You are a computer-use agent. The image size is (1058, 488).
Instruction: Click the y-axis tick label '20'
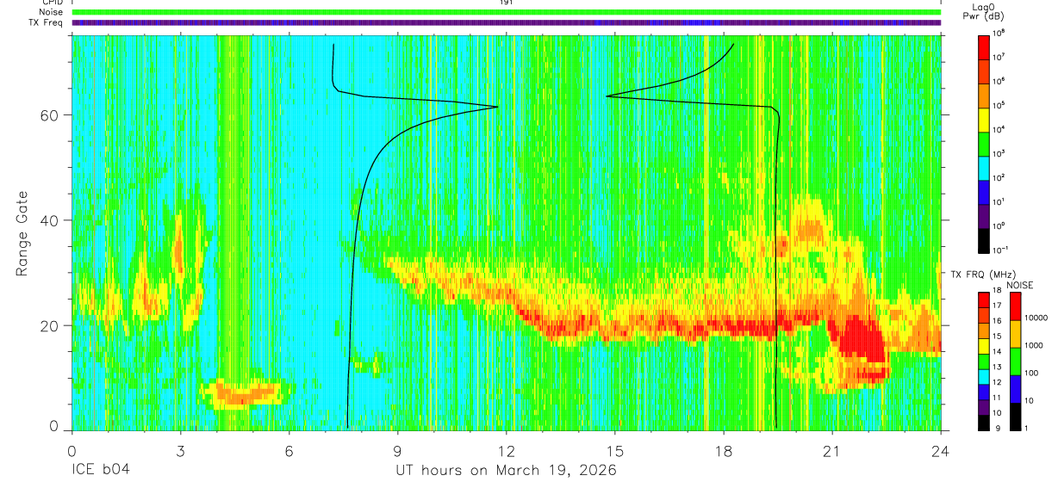(49, 325)
